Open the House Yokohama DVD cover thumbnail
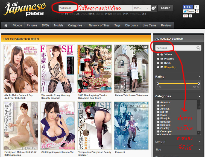 (x=131, y=69)
